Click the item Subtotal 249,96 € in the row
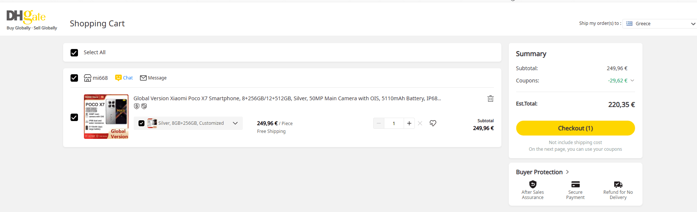Screen dimensions: 697x212 pos(483,128)
